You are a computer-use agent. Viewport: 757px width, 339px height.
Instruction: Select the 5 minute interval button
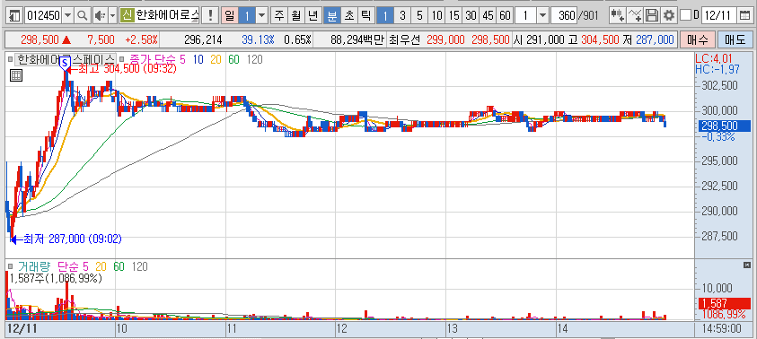pyautogui.click(x=419, y=16)
